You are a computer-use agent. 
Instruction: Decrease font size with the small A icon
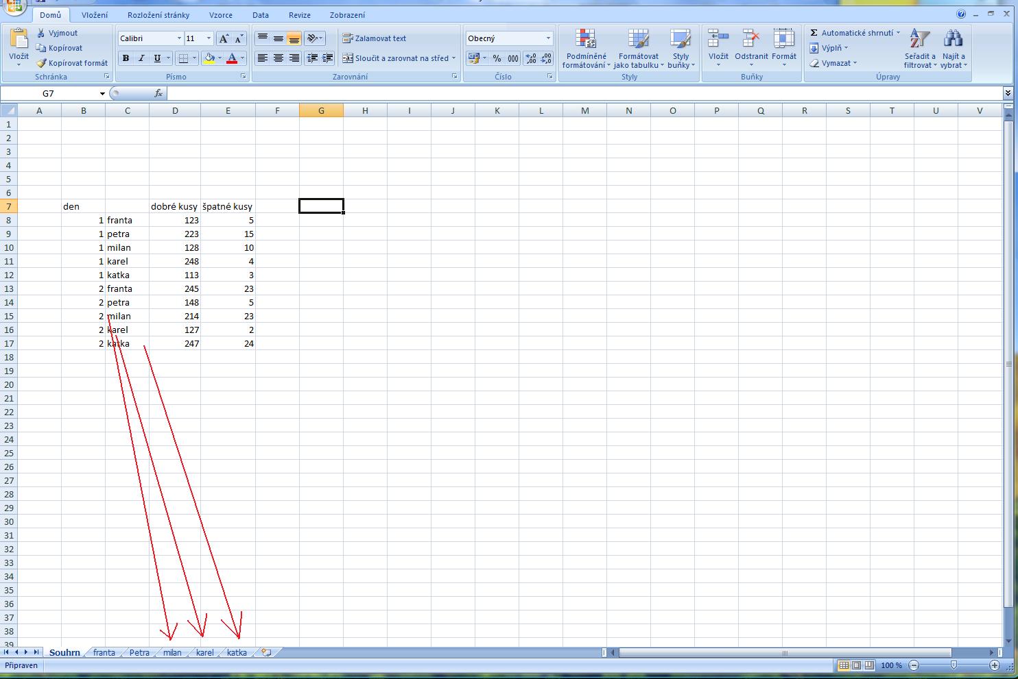[239, 38]
